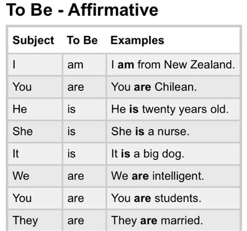Select "You are Chilean." example sentence
Image resolution: width=247 pixels, height=231 pixels.
click(x=154, y=87)
